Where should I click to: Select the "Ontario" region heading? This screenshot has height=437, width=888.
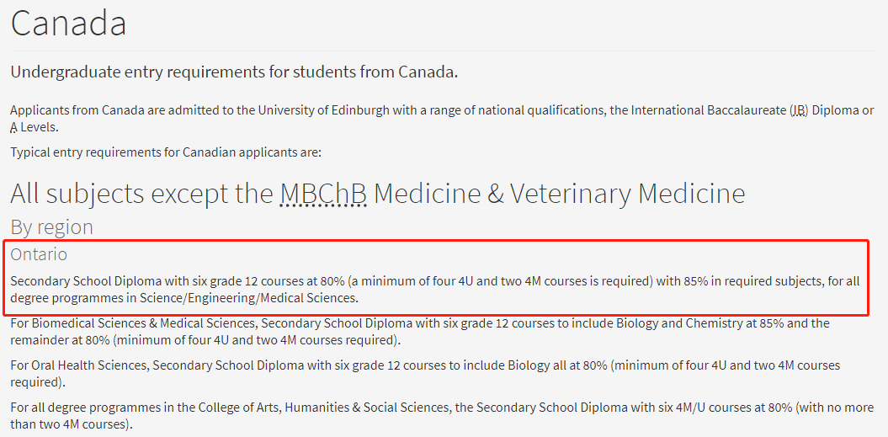click(39, 253)
